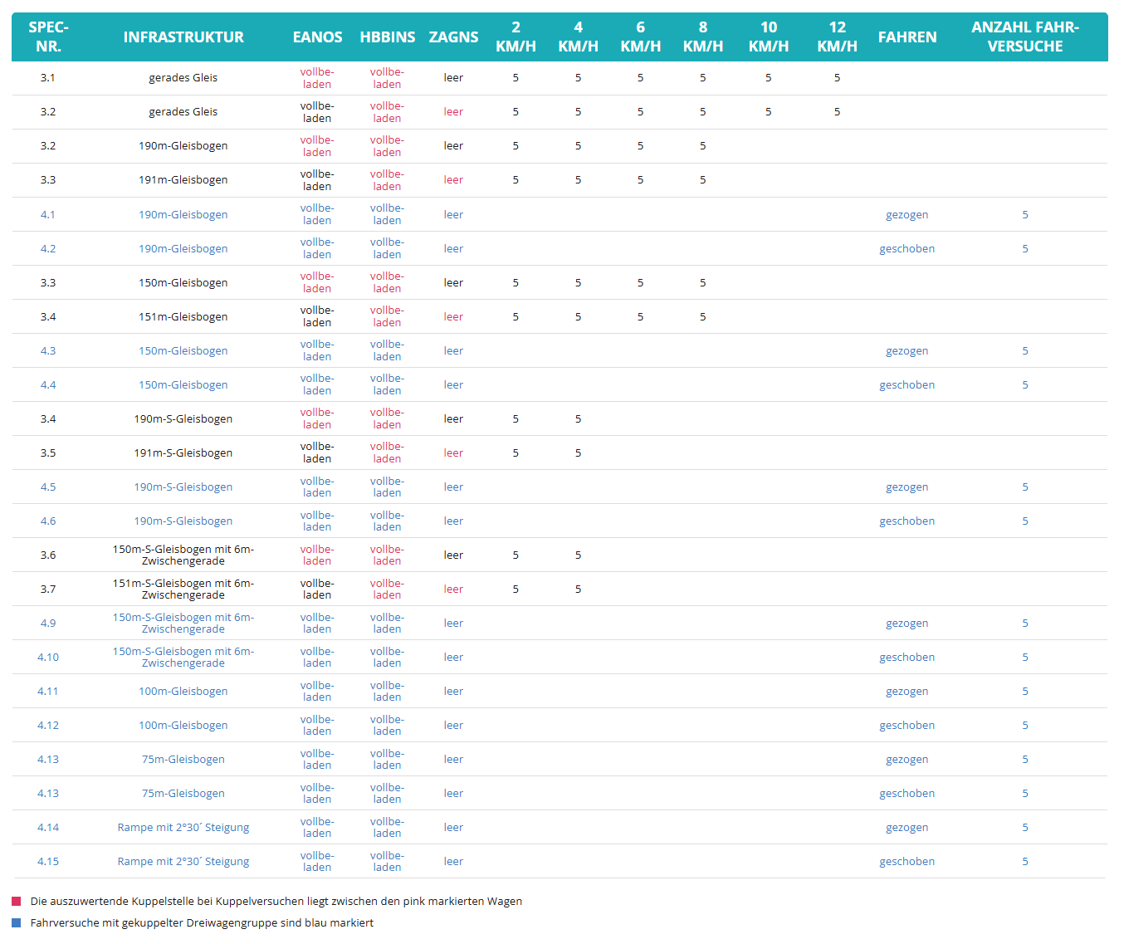
Task: Click the 12 KM/H column header
Action: point(837,37)
